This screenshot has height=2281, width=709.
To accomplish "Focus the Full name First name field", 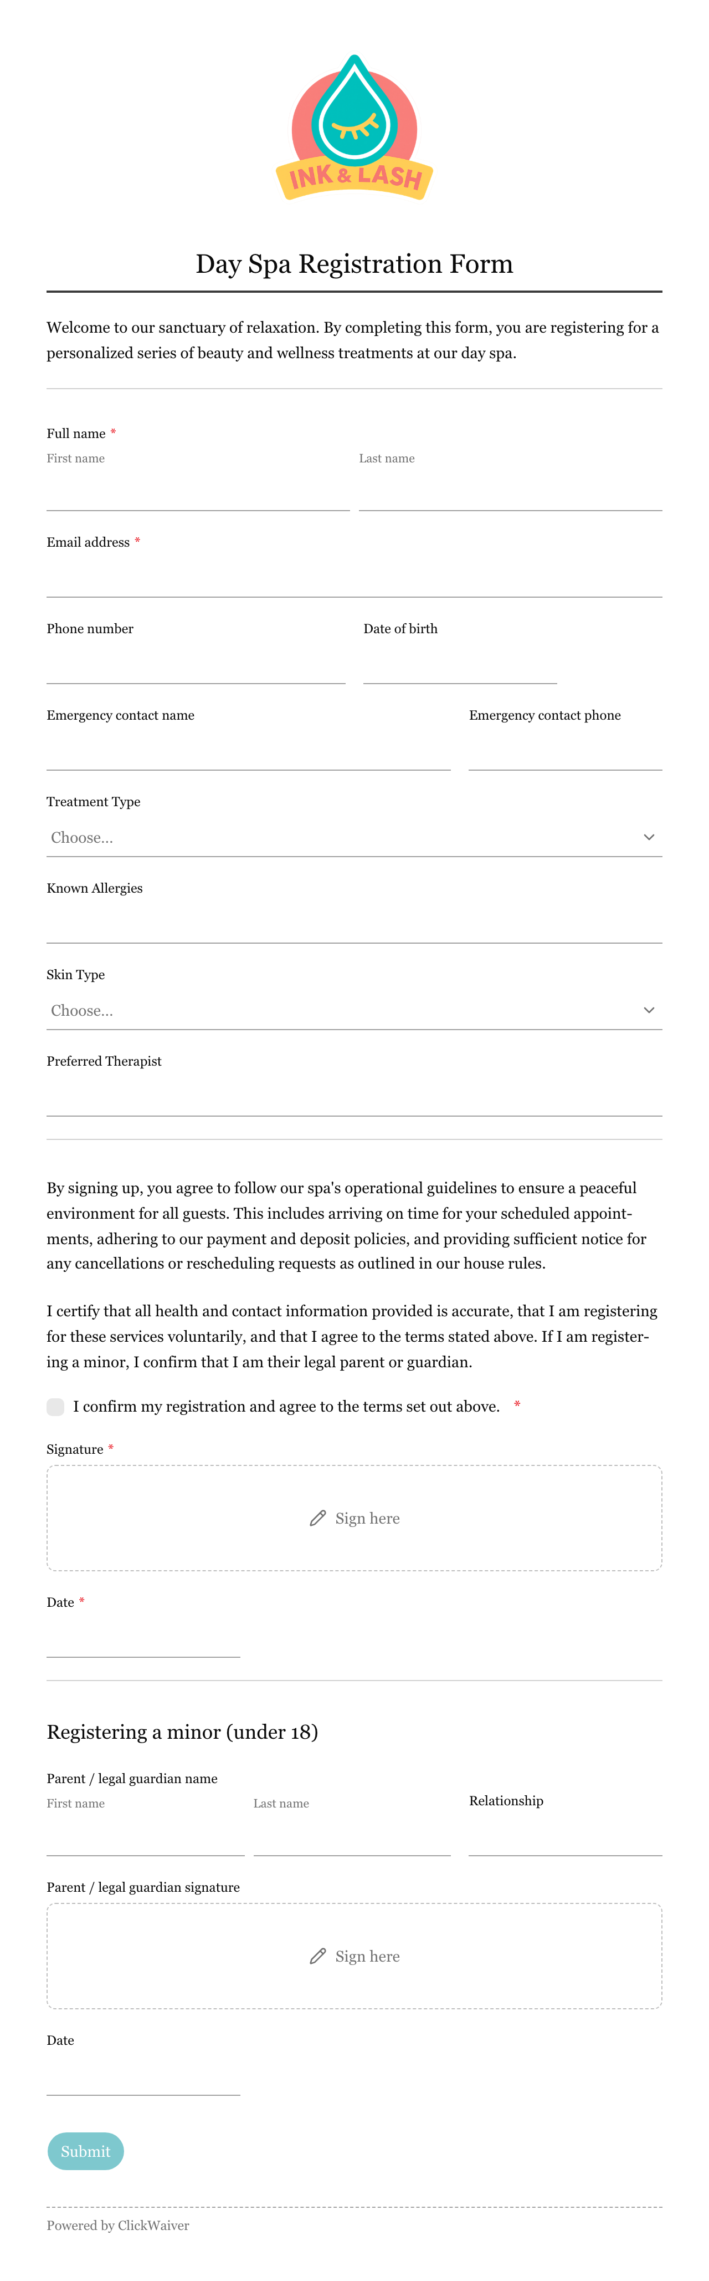I will click(198, 491).
